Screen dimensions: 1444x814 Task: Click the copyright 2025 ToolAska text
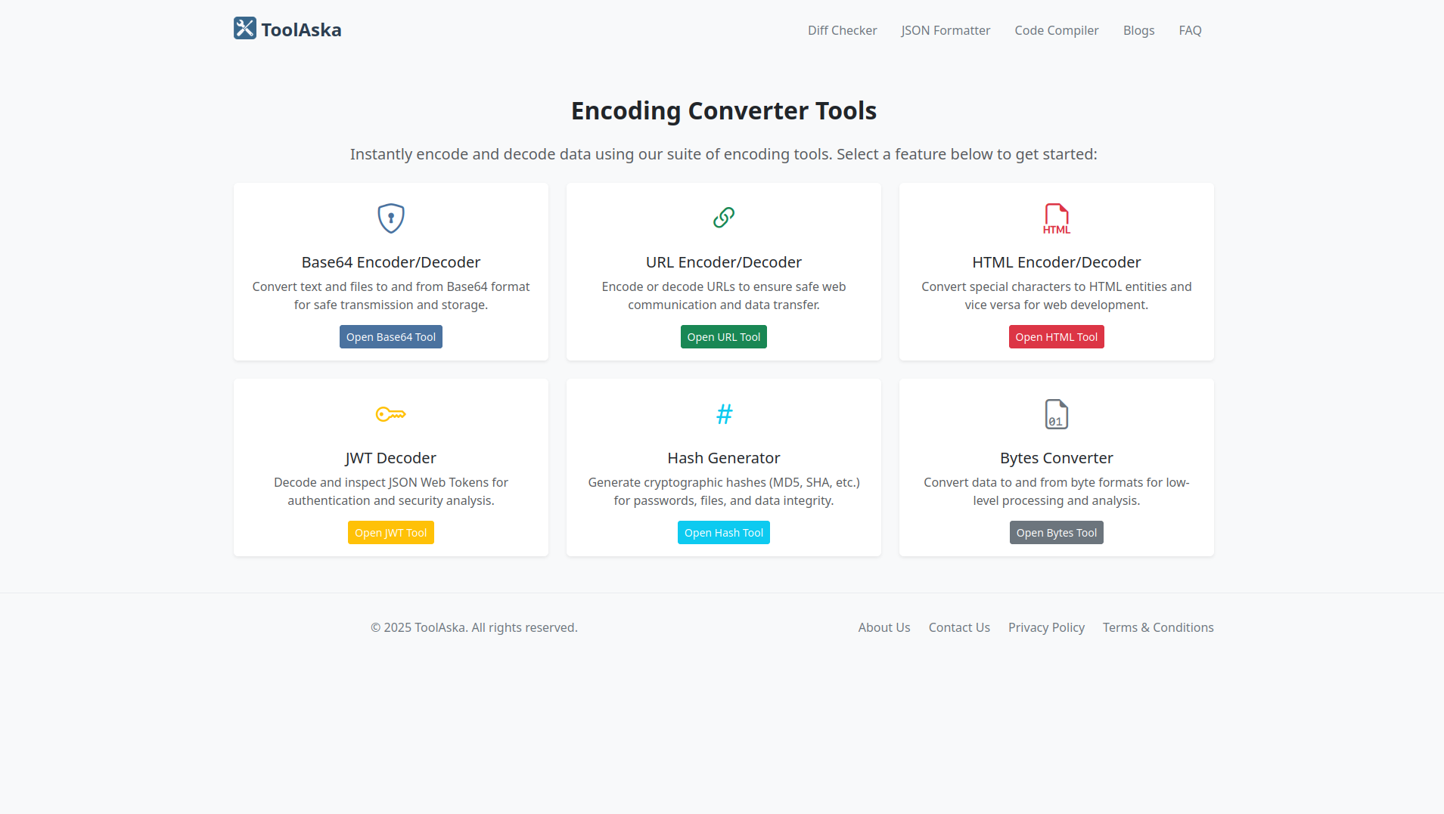(x=474, y=627)
